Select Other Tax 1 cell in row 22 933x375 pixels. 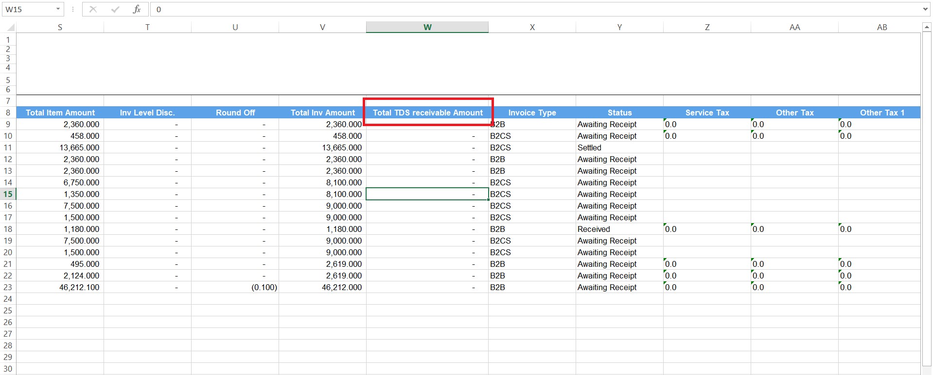(x=880, y=276)
